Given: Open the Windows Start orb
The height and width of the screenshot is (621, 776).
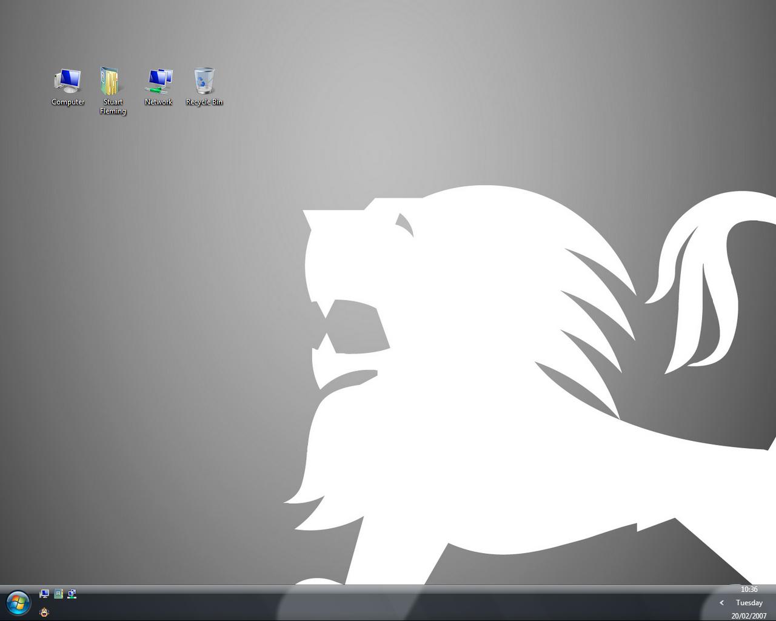Looking at the screenshot, I should [x=18, y=602].
